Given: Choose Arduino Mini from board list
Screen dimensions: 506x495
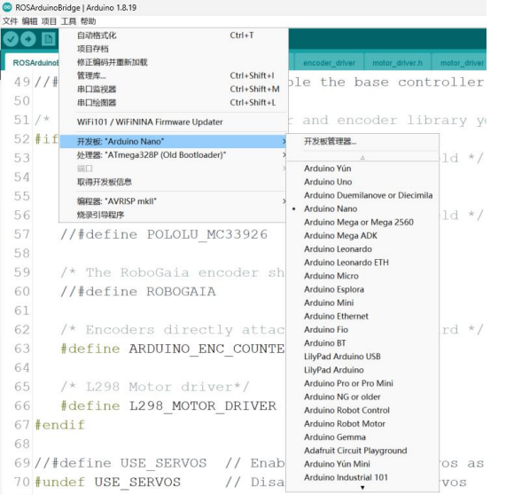Looking at the screenshot, I should [x=362, y=302].
